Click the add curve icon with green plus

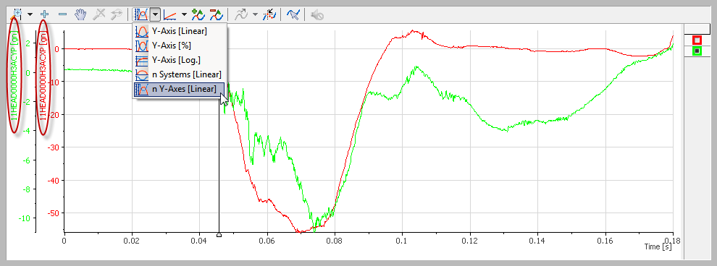coord(198,14)
